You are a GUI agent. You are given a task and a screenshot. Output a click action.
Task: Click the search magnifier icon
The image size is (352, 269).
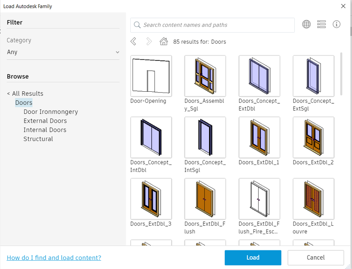(x=137, y=25)
